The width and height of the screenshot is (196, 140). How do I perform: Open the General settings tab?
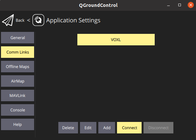pos(17,37)
